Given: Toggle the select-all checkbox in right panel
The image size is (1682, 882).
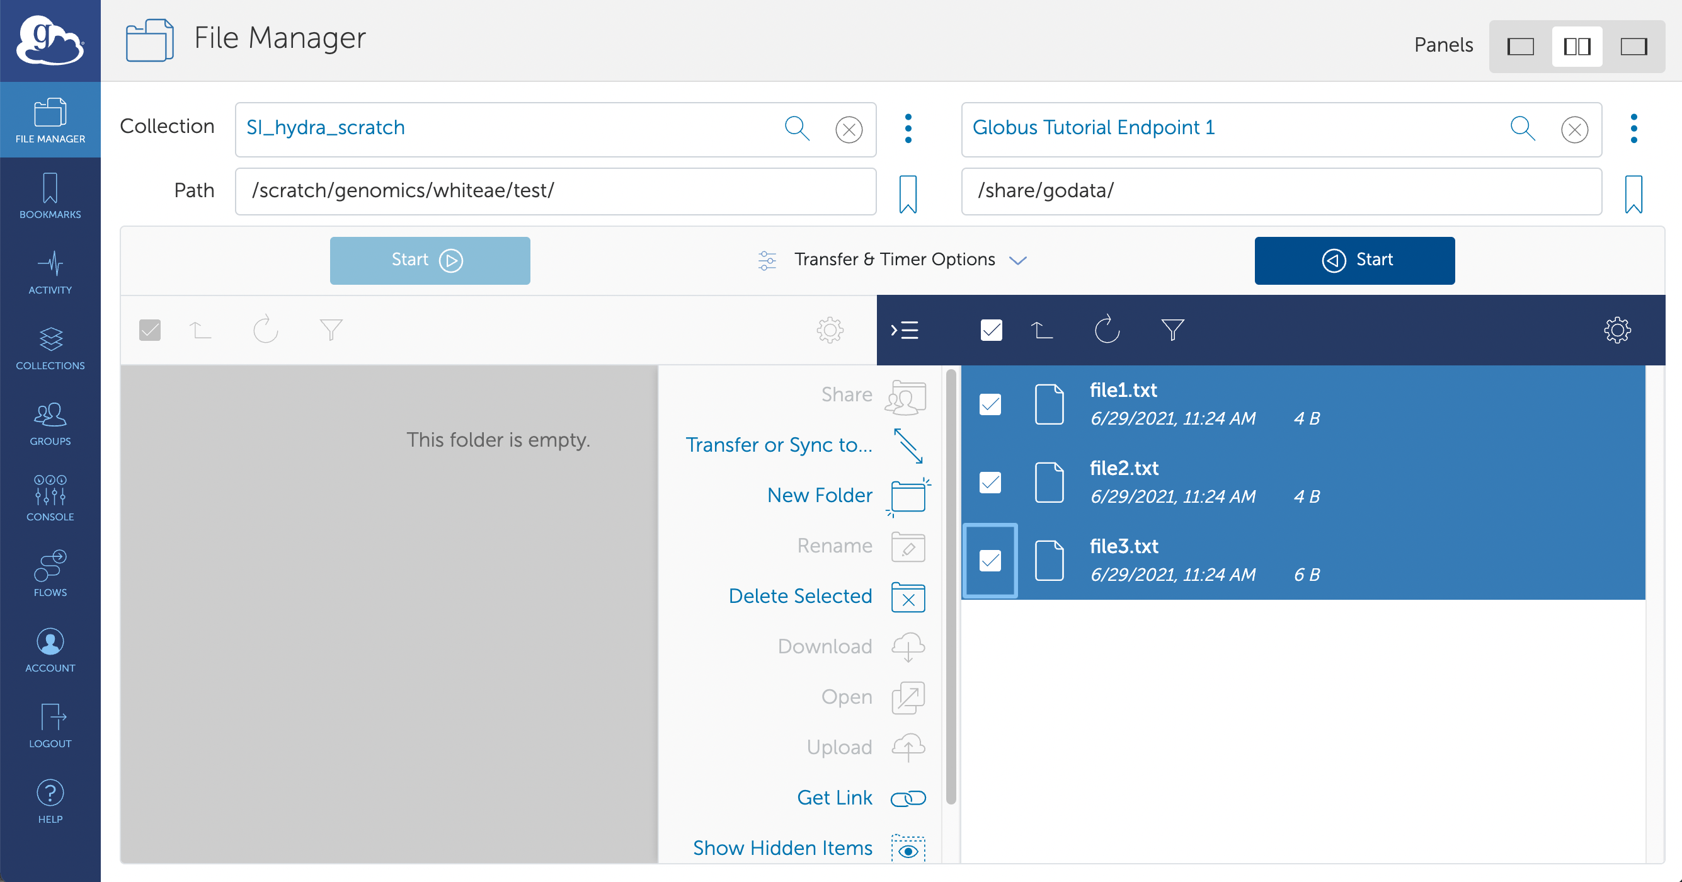Looking at the screenshot, I should 990,329.
